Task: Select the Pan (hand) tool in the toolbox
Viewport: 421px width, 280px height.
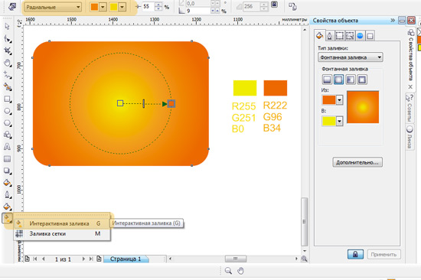Action: (x=7, y=63)
